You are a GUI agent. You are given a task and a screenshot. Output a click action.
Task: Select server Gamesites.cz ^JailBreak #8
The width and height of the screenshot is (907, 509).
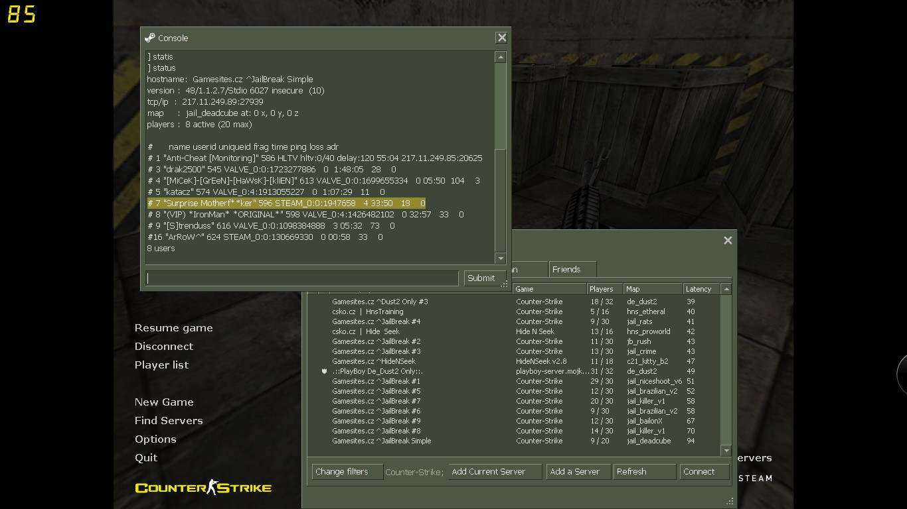[x=515, y=431]
